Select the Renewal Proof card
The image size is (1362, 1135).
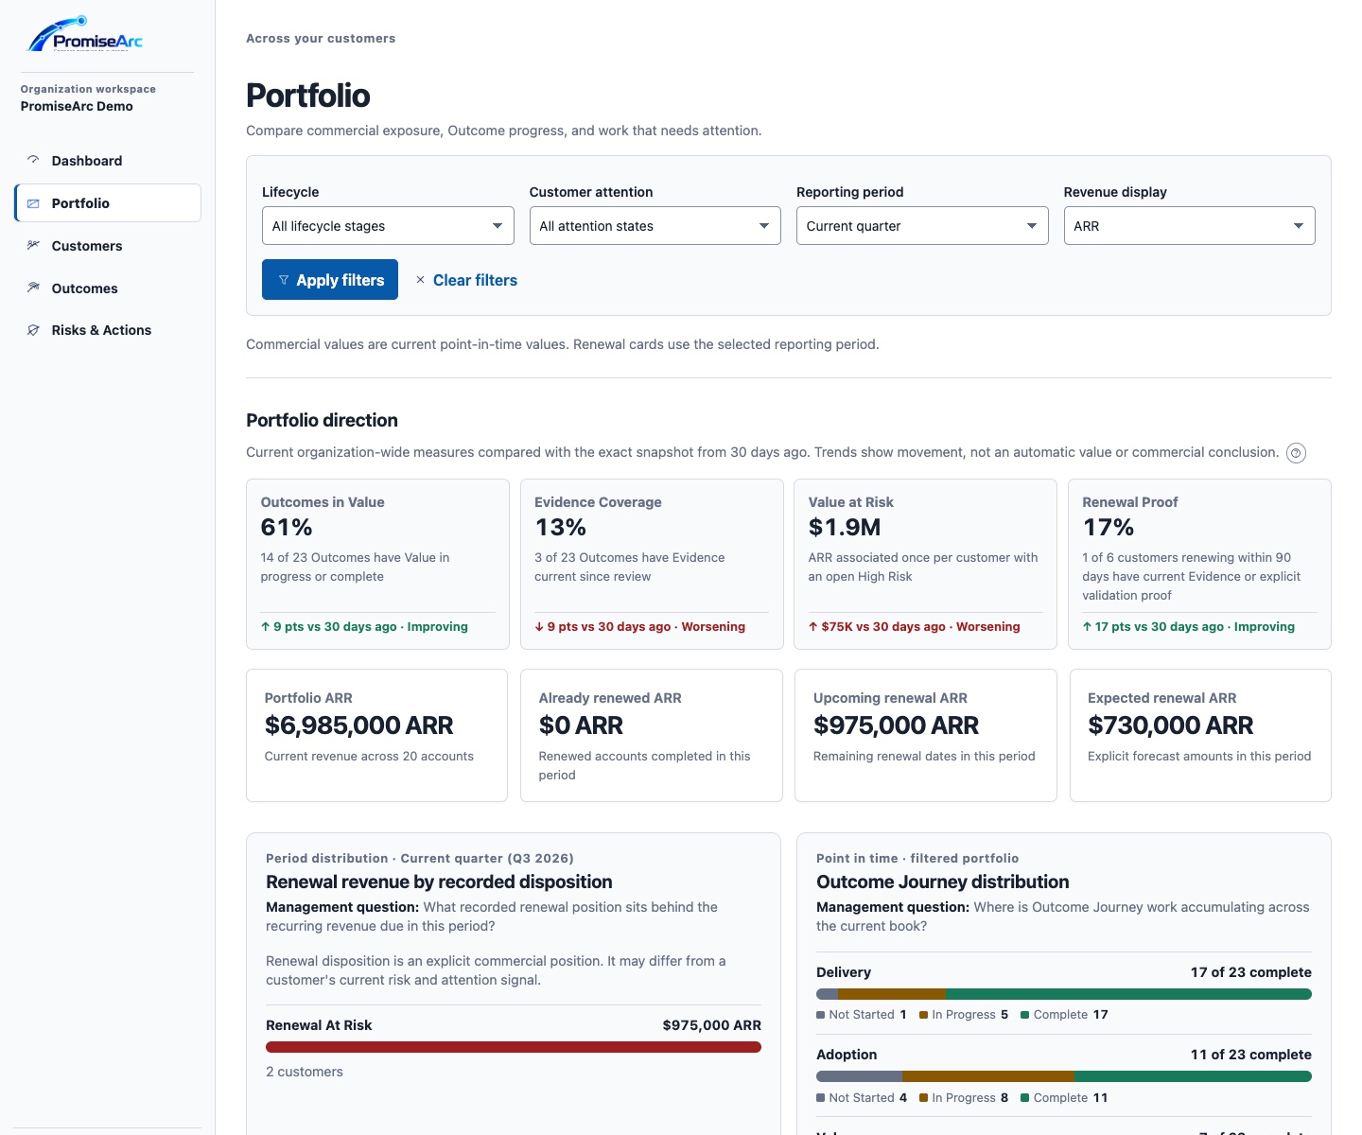(1199, 565)
